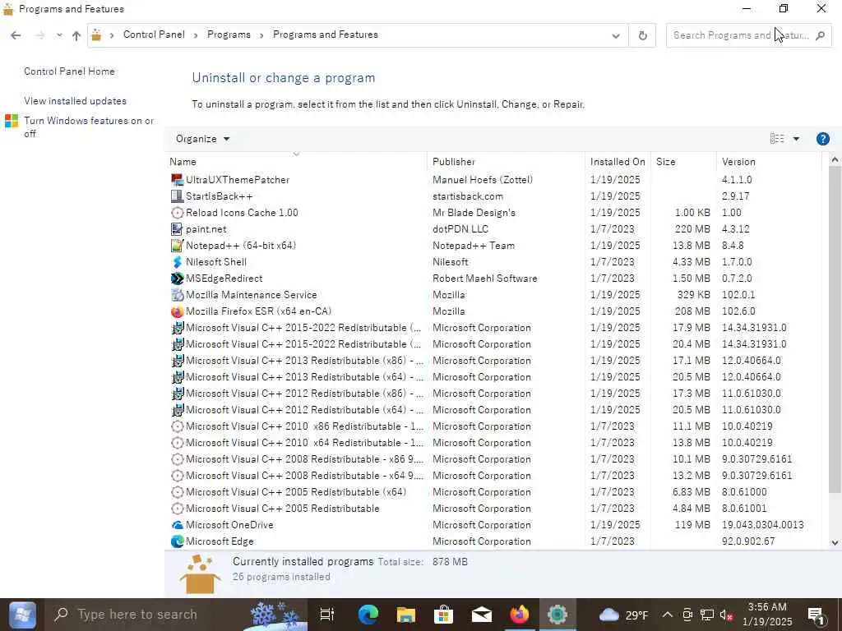Click the Robert Maehl Software publisher cell
The width and height of the screenshot is (842, 631).
click(x=485, y=279)
